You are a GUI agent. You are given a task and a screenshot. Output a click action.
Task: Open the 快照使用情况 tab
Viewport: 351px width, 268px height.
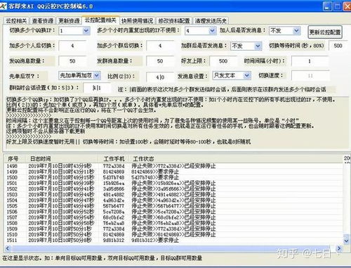[137, 20]
